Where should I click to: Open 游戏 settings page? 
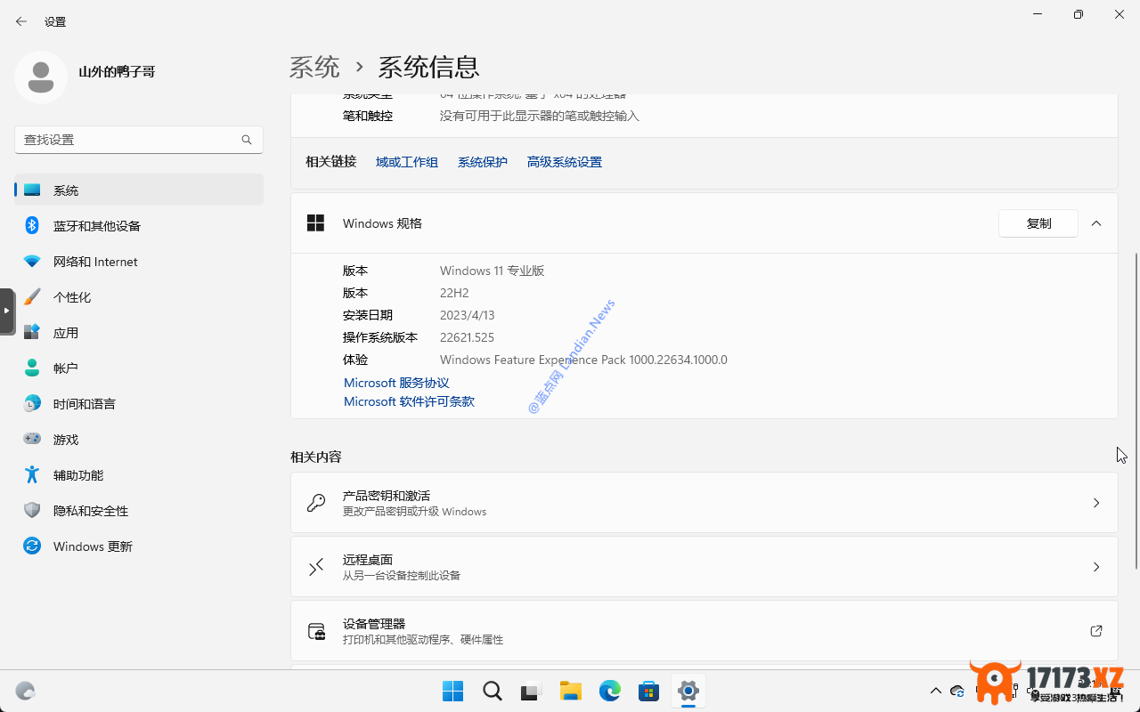tap(139, 440)
